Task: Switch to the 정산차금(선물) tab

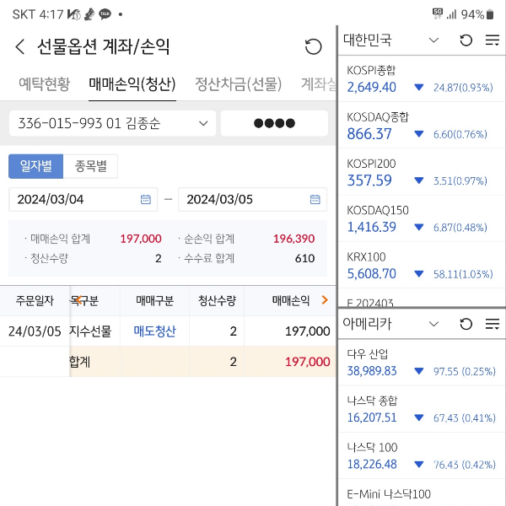Action: coord(238,83)
